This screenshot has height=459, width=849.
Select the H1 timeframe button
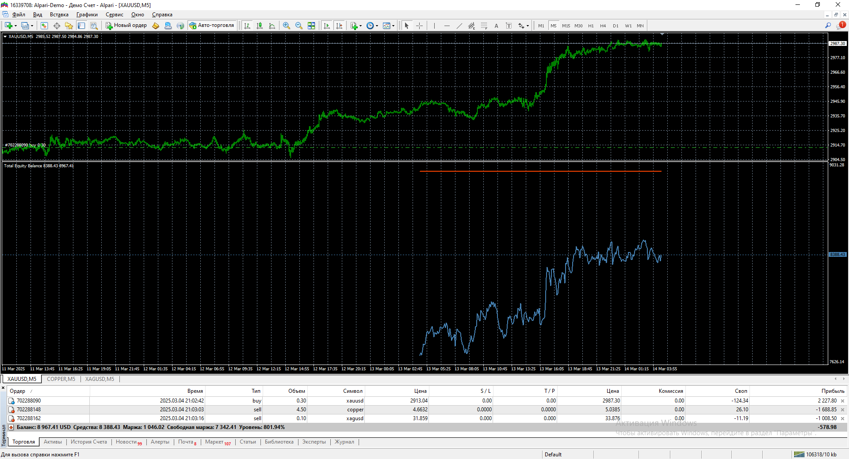[x=591, y=26]
